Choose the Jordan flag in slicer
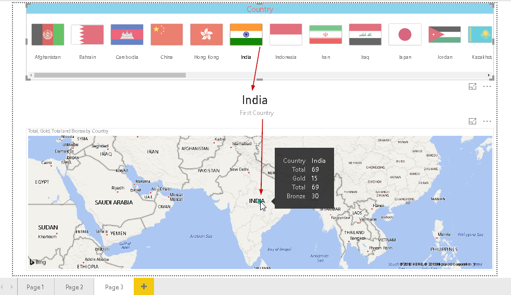The height and width of the screenshot is (295, 511). coord(444,35)
